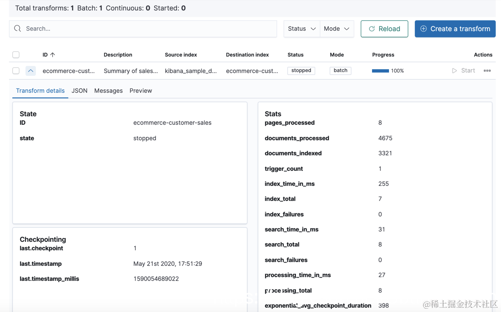Click the reload circular arrow icon
The width and height of the screenshot is (501, 312).
pyautogui.click(x=372, y=29)
